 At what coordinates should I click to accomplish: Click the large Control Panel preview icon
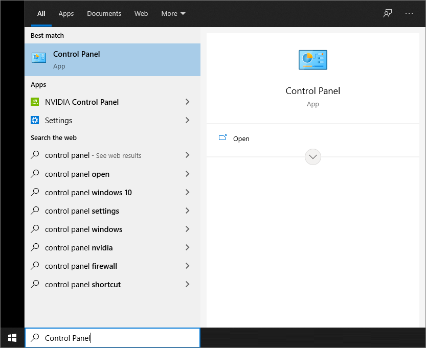click(312, 60)
